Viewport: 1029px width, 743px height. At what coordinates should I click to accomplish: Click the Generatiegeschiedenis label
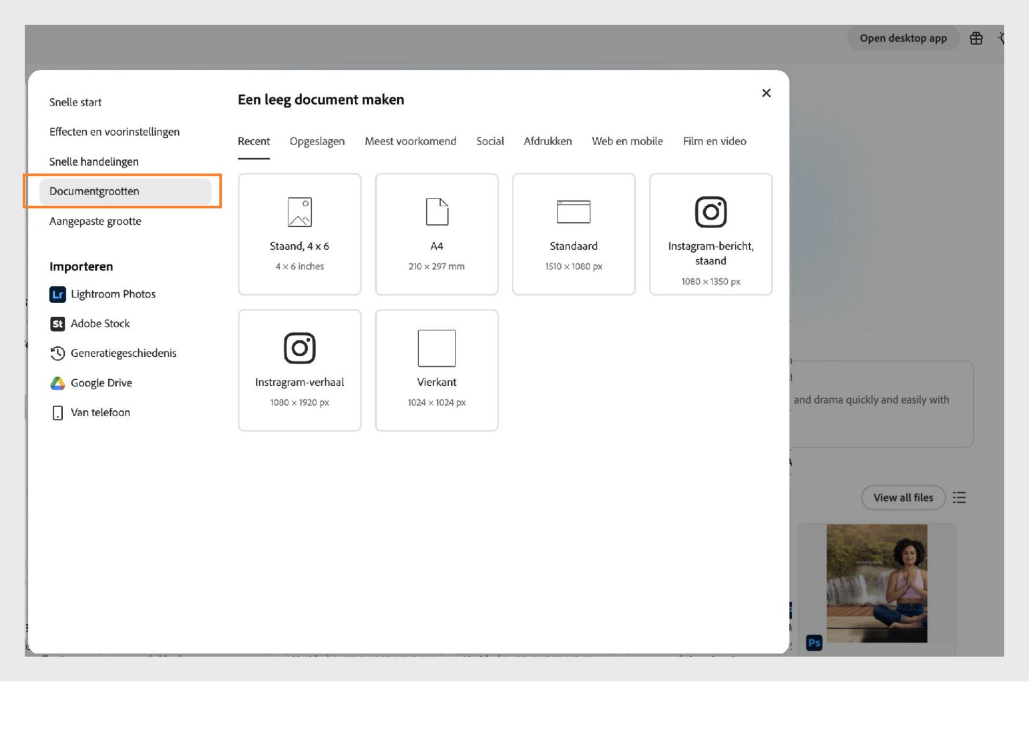(x=123, y=353)
